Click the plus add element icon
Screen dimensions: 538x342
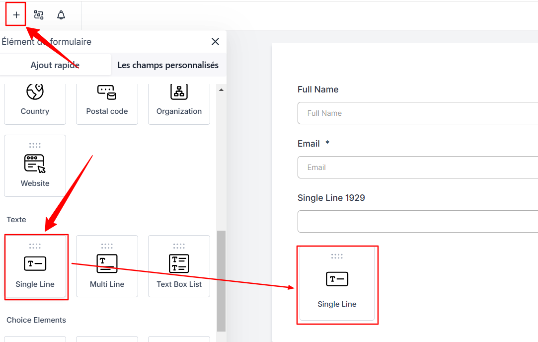coord(16,15)
